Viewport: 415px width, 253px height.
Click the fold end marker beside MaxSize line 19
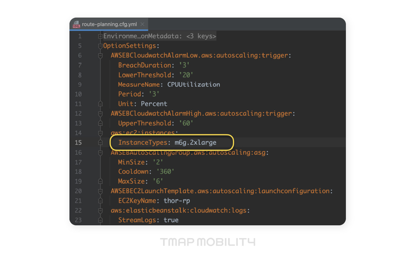(101, 181)
